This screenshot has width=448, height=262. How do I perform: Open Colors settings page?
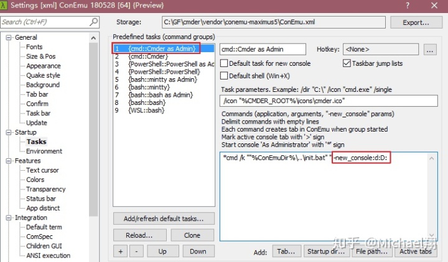(x=35, y=179)
